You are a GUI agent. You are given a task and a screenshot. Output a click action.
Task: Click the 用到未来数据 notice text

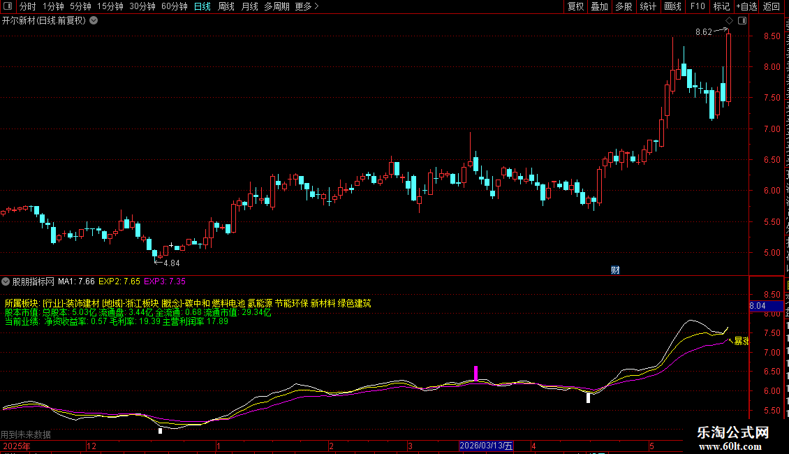[x=26, y=434]
